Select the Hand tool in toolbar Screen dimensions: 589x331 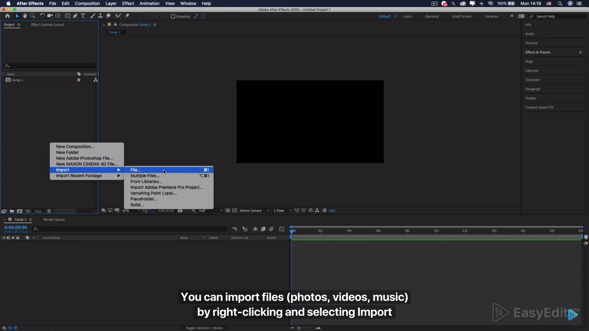coord(25,16)
